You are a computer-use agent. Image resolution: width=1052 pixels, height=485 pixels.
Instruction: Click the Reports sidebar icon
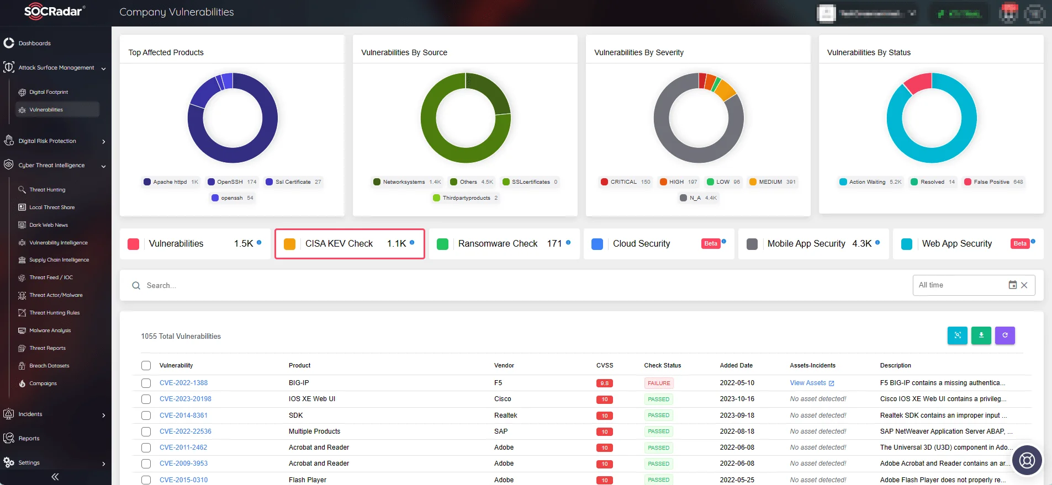9,438
